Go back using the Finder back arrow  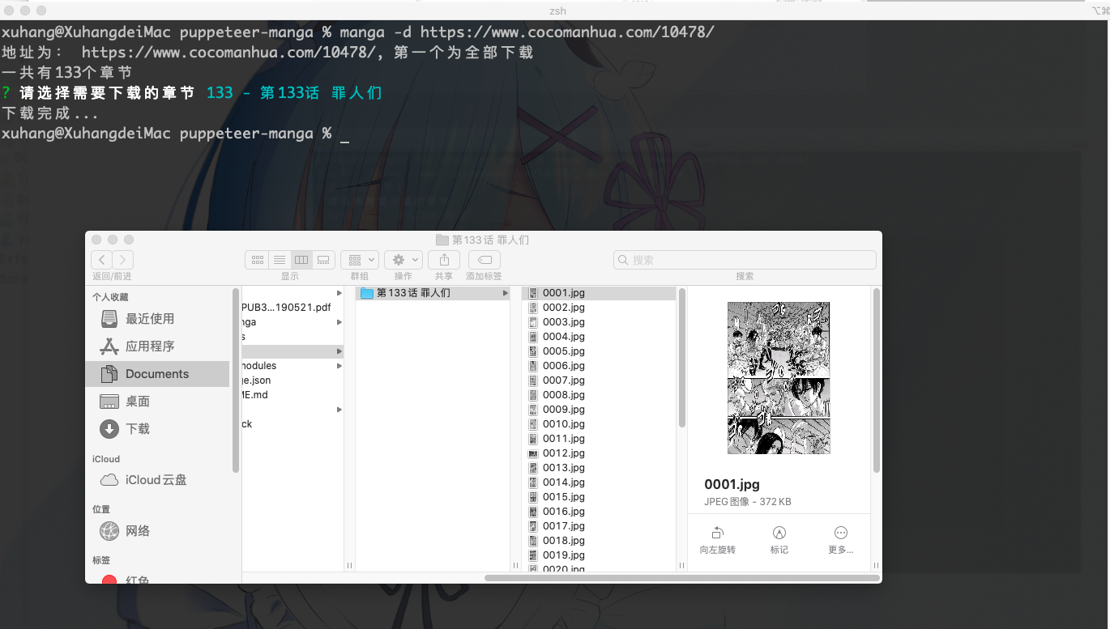101,260
